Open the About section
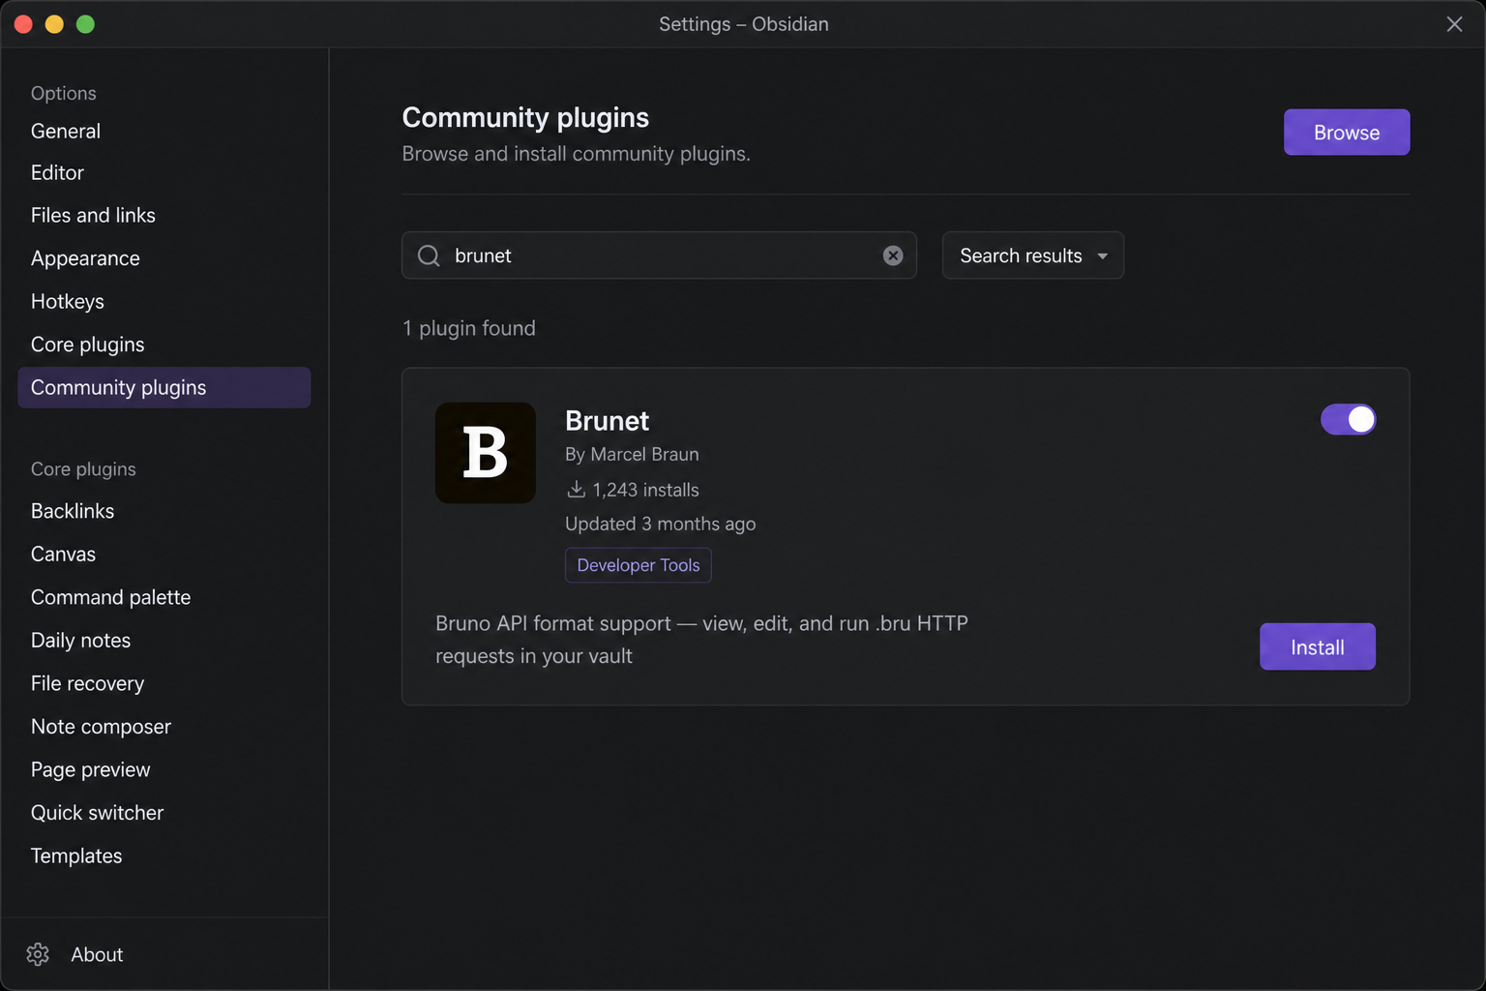1486x991 pixels. click(97, 954)
